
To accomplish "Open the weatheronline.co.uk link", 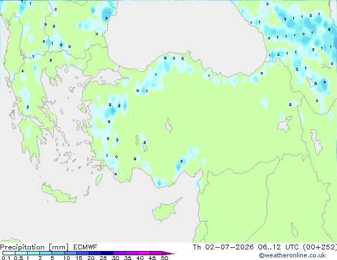I will click(292, 255).
